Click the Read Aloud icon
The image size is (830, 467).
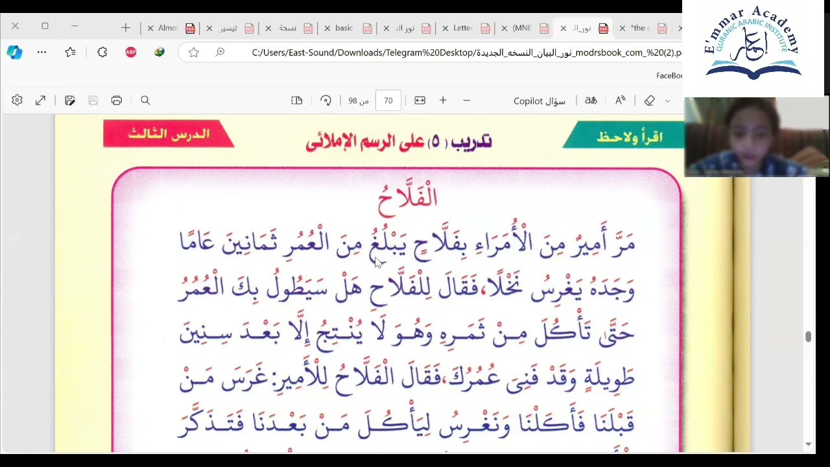(621, 101)
